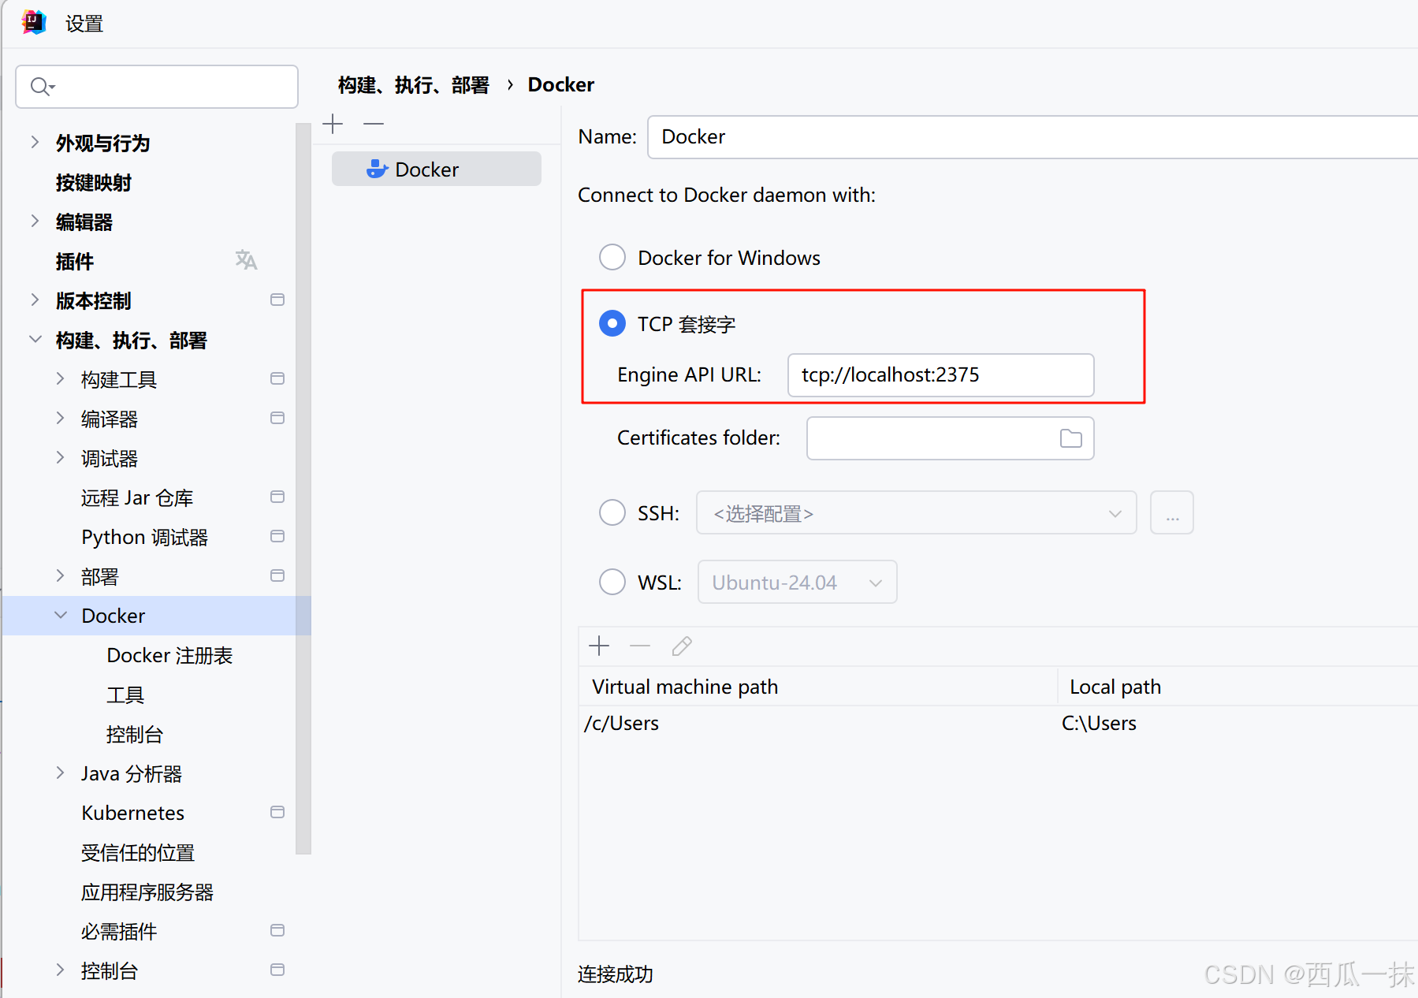Viewport: 1418px width, 998px height.
Task: Expand the 外观与行为 tree node
Action: coord(35,142)
